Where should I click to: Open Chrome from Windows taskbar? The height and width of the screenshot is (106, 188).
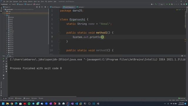pos(12,104)
